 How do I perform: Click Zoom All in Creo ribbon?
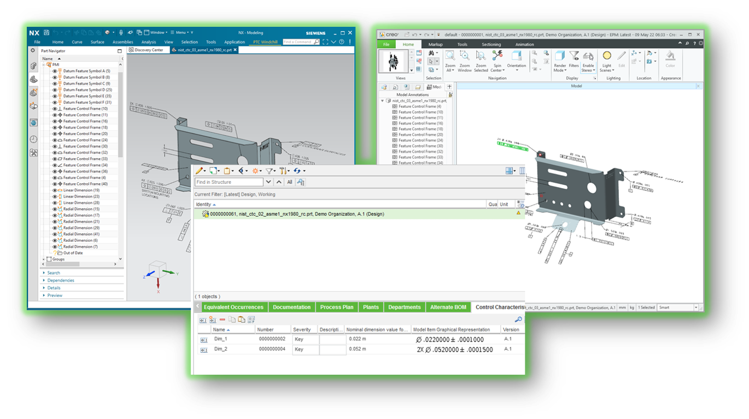450,61
